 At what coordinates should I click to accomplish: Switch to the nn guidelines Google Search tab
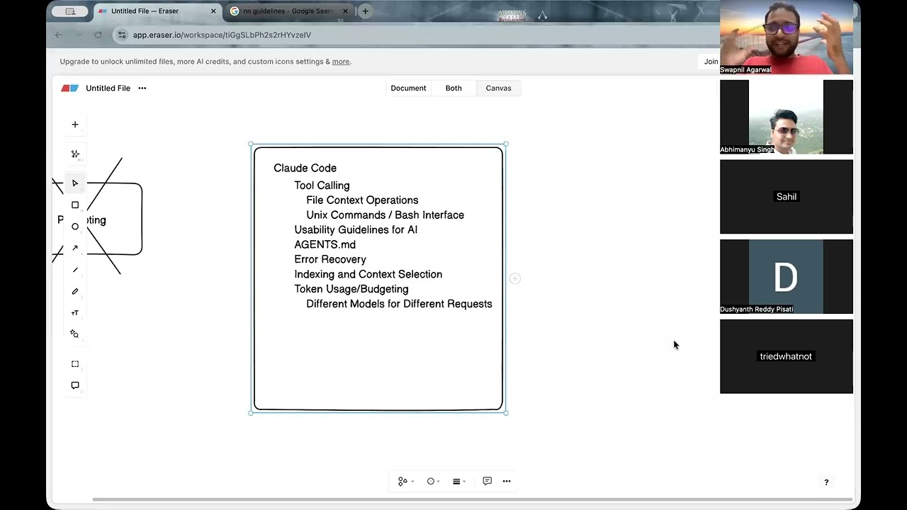coord(291,11)
